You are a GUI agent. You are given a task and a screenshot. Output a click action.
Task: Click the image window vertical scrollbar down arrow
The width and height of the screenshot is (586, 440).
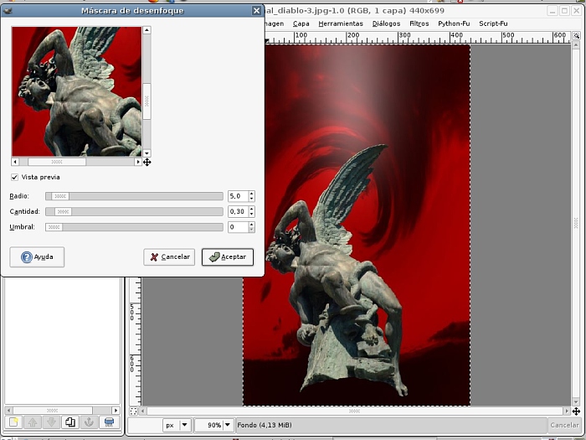click(x=576, y=401)
